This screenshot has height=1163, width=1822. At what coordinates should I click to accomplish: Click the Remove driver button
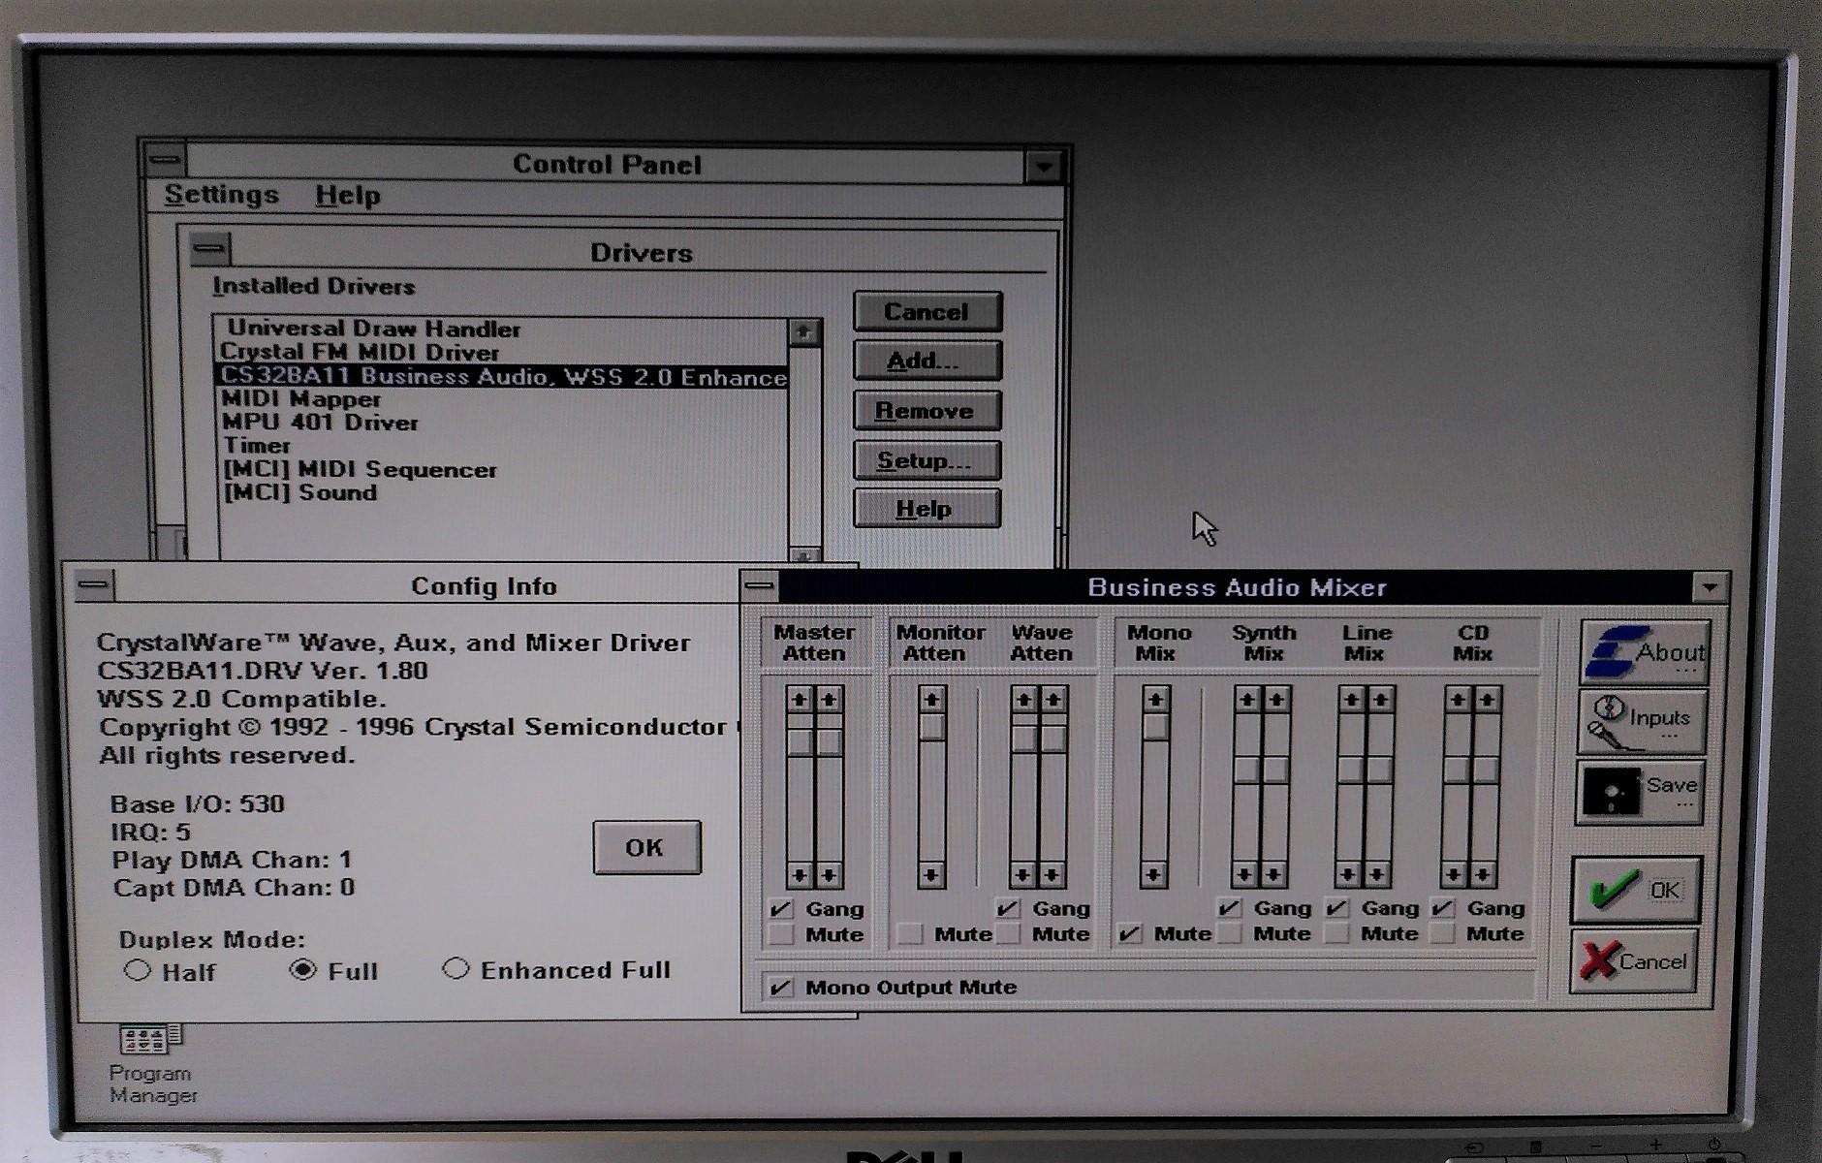pos(926,411)
